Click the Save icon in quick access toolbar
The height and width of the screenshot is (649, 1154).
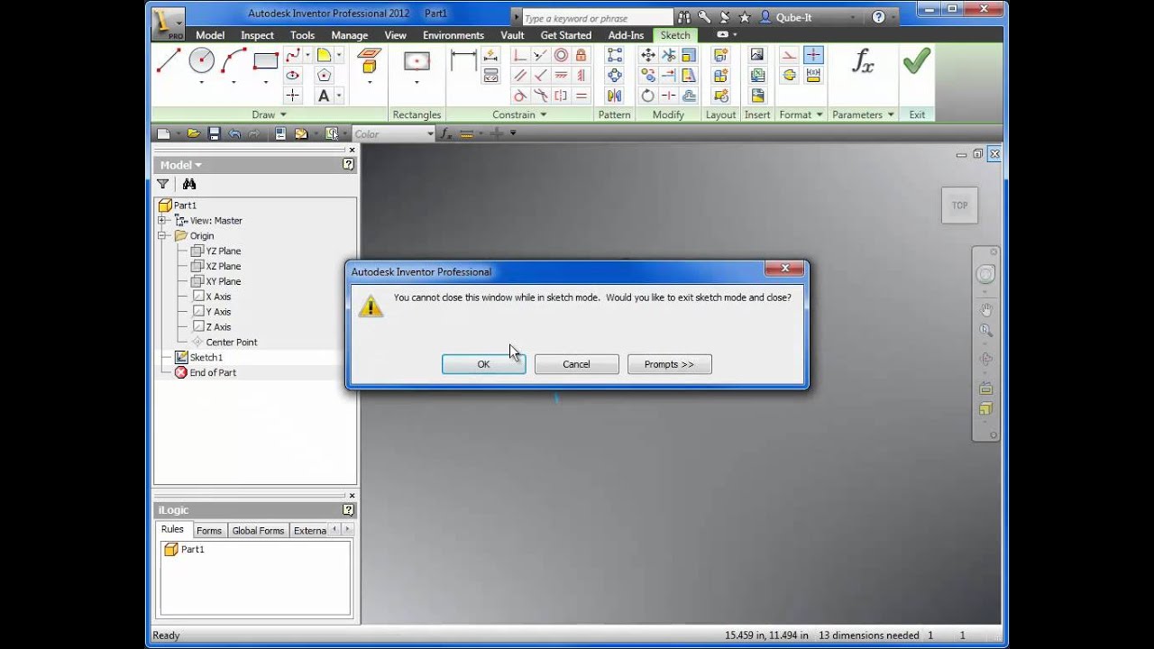(x=214, y=133)
